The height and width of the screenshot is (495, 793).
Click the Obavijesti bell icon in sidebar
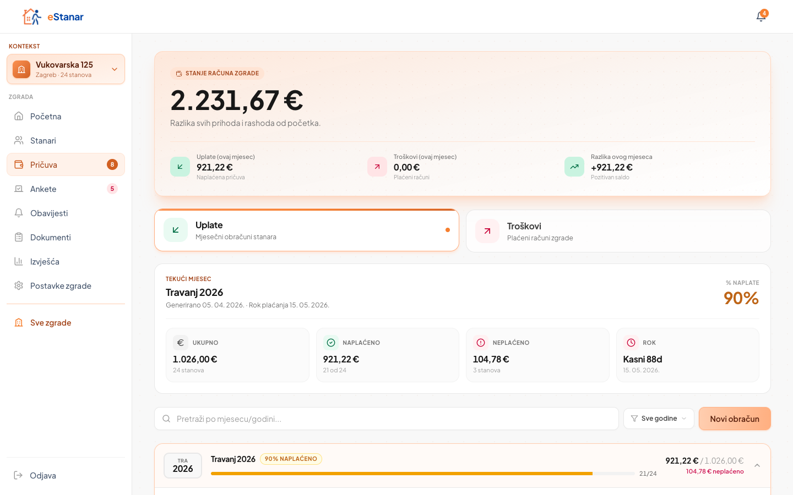(19, 213)
